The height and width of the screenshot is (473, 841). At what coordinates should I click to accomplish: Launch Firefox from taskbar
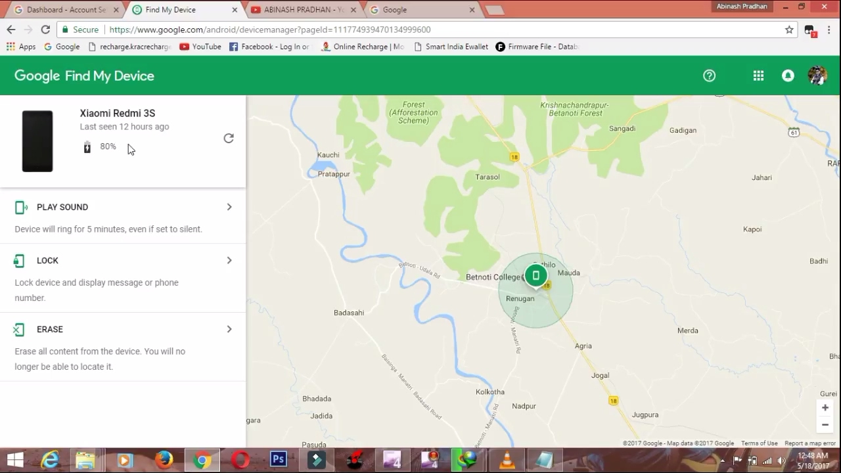164,460
